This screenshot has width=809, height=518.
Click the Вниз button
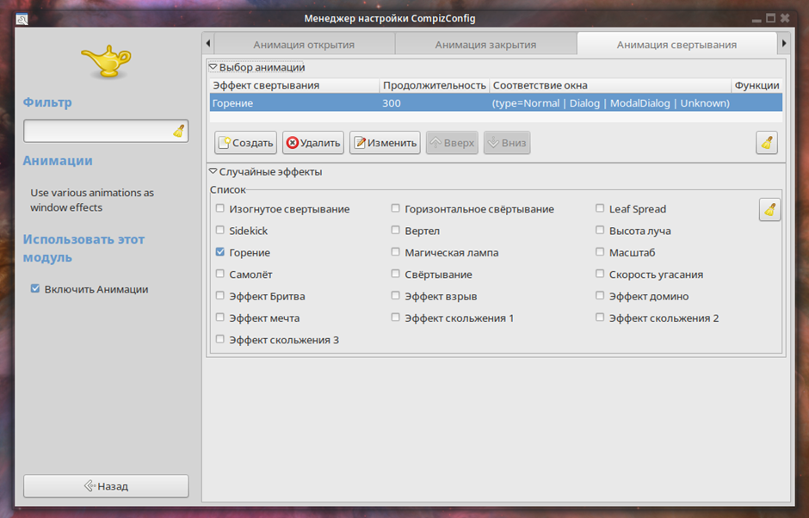click(507, 143)
